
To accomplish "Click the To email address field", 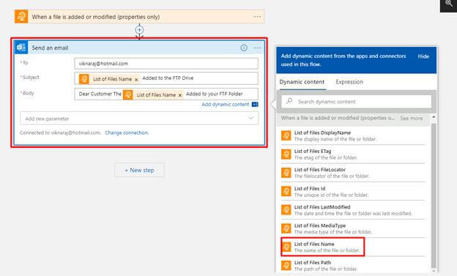I will click(x=166, y=64).
